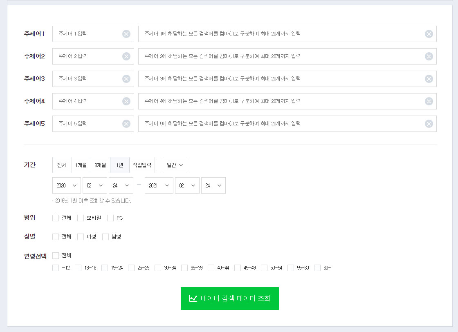This screenshot has width=458, height=332.
Task: Open the end month 02 dropdown
Action: (187, 185)
